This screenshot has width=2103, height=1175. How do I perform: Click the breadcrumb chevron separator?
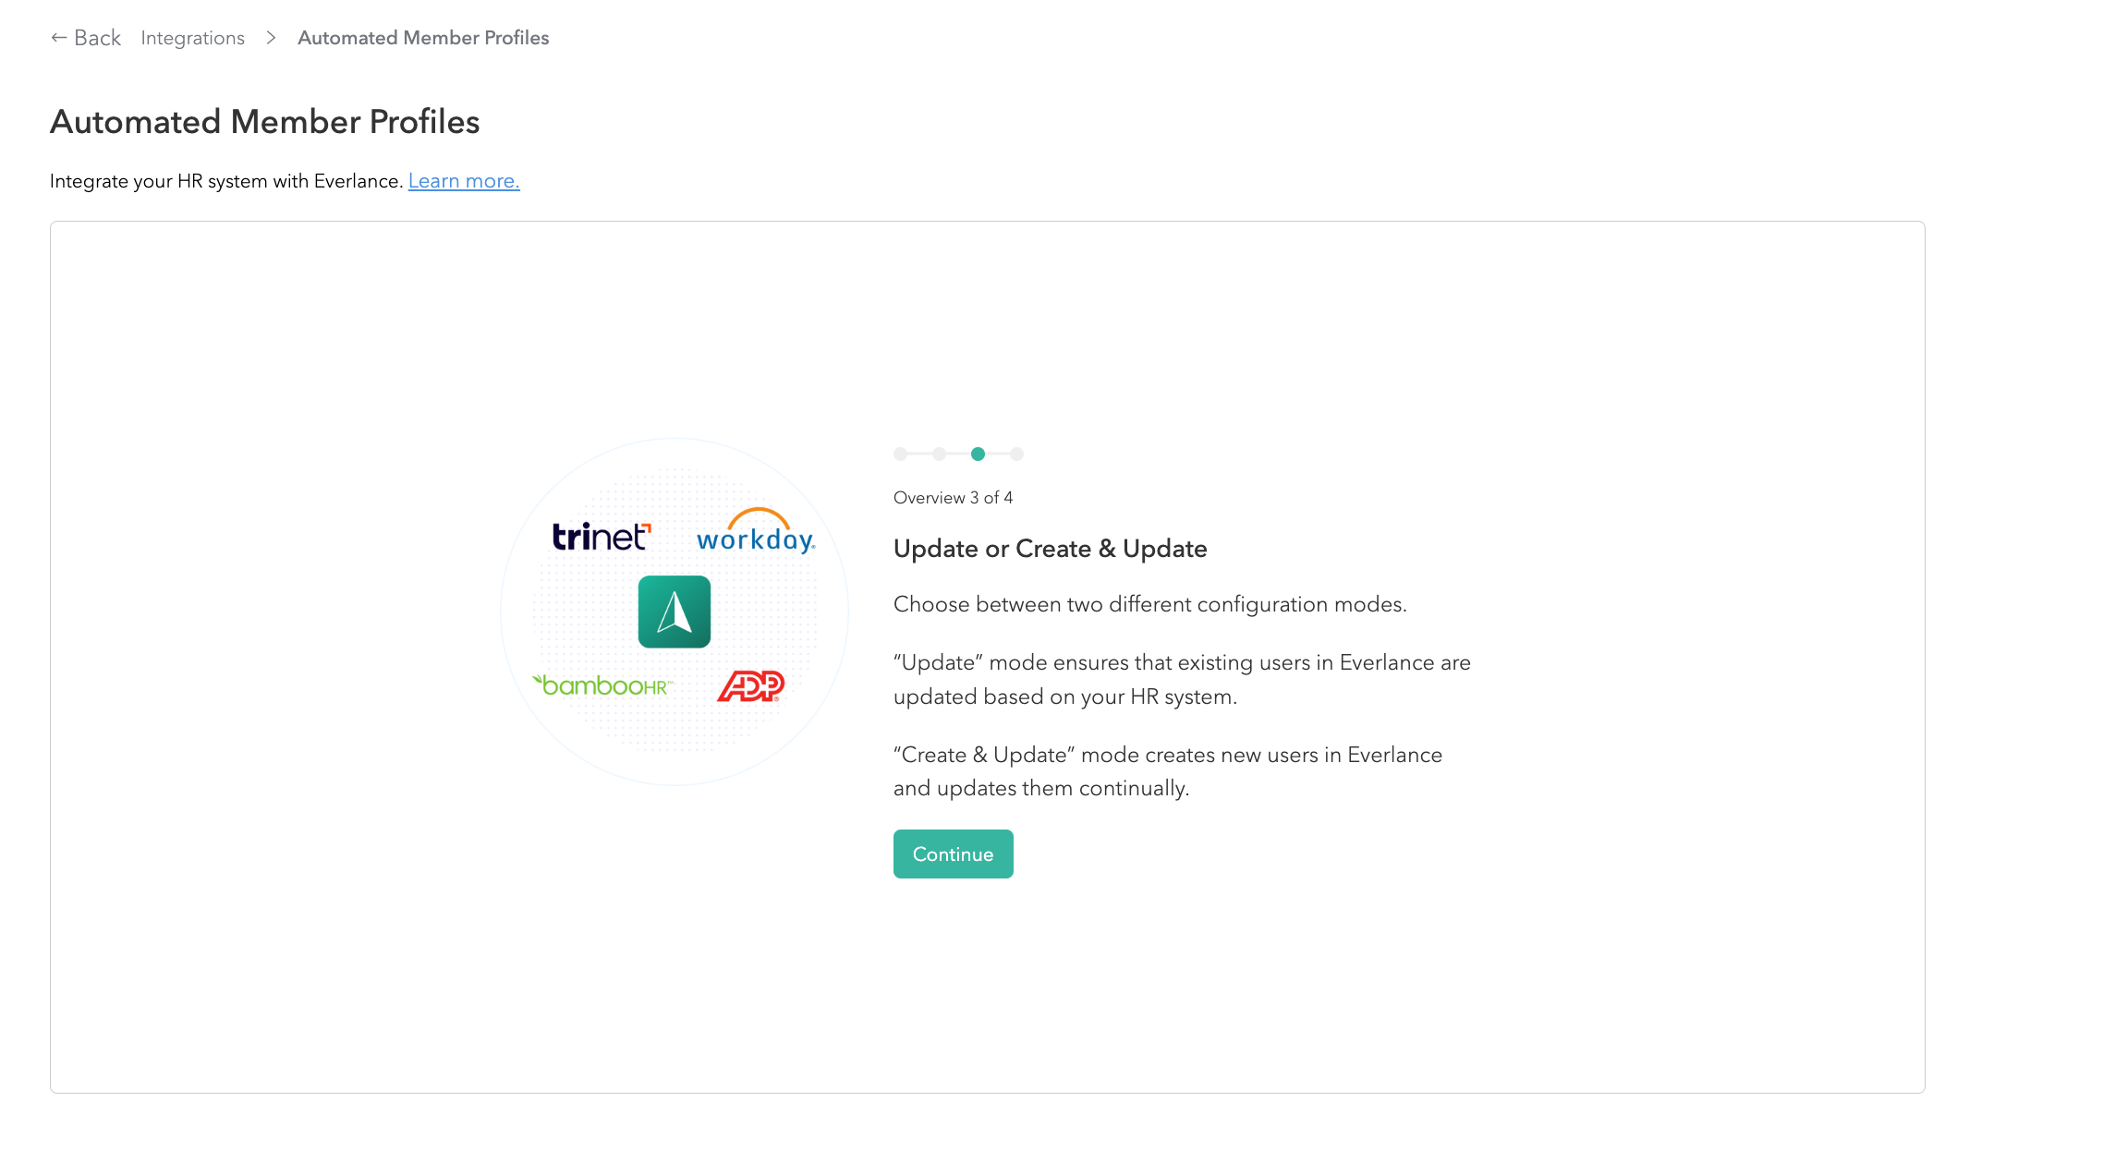coord(271,38)
